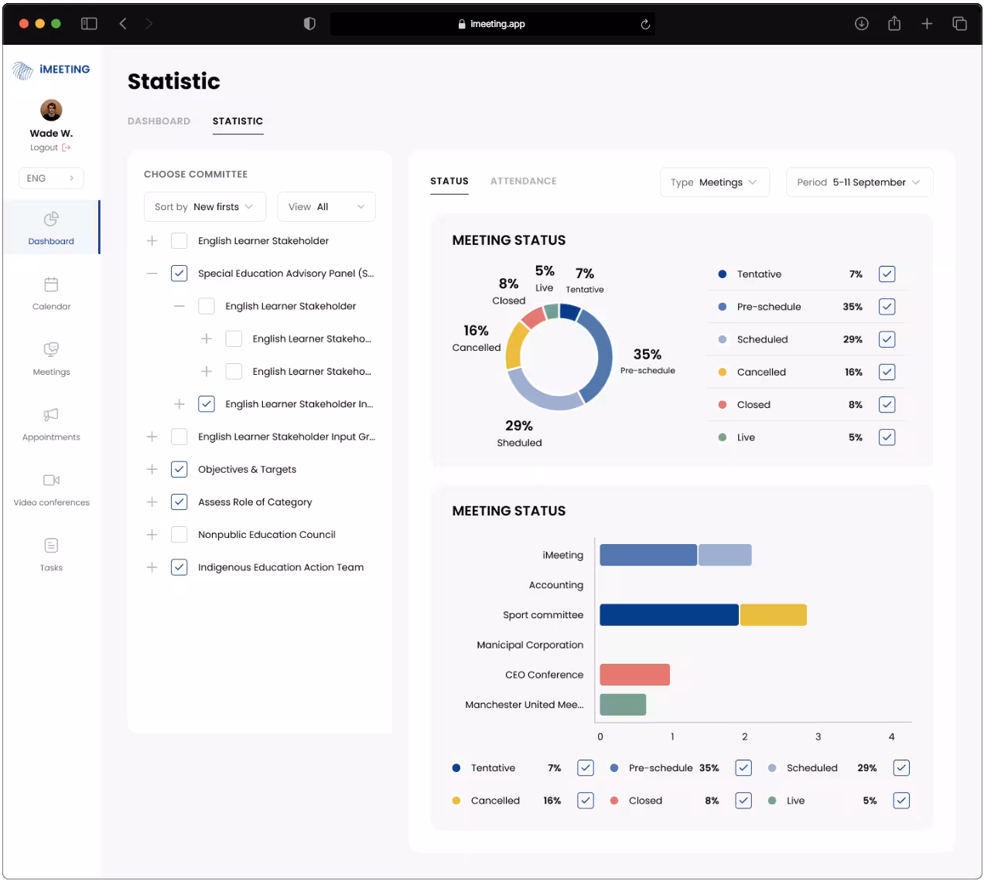Open the Period 5-11 September dropdown
The height and width of the screenshot is (881, 984).
(x=859, y=182)
